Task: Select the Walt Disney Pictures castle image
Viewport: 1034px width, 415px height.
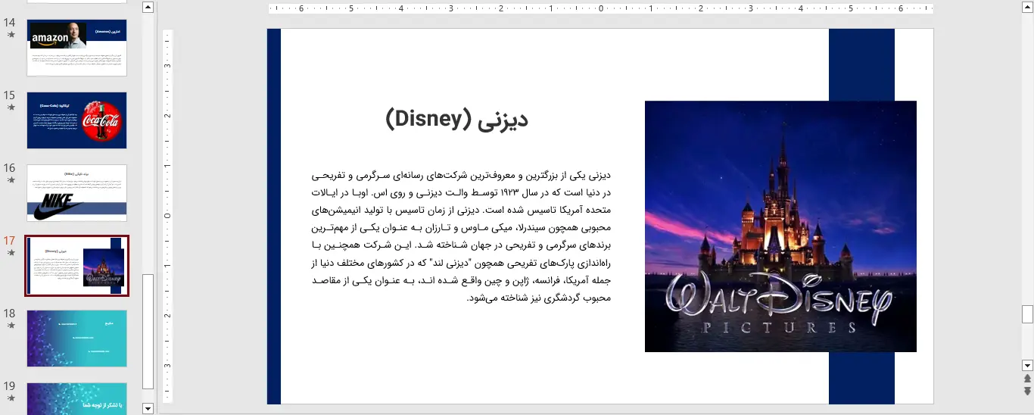Action: (x=780, y=226)
